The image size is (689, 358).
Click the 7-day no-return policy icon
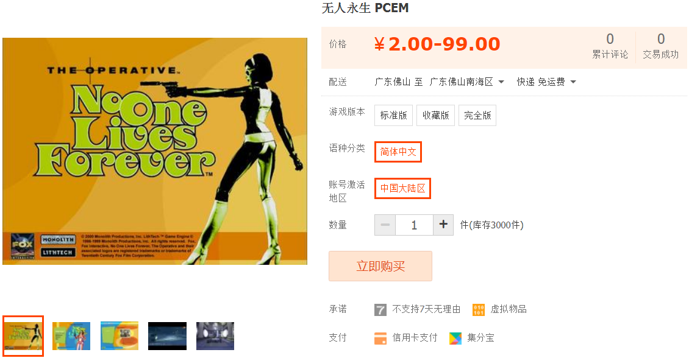(x=380, y=310)
